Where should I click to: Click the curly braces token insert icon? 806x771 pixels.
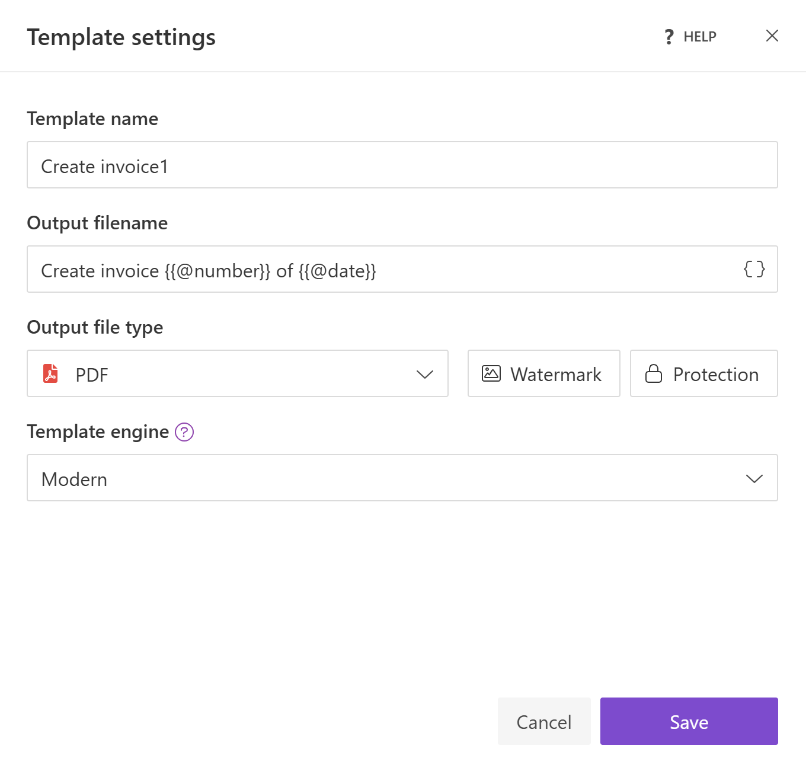pyautogui.click(x=754, y=269)
